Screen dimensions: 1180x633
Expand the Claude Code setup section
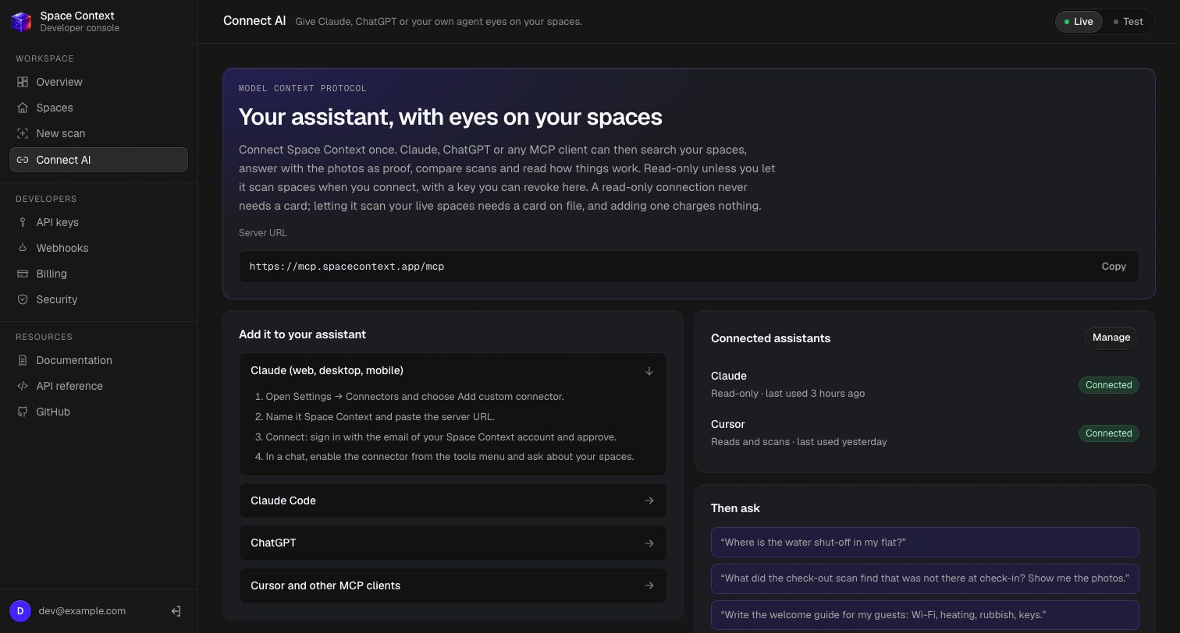[x=453, y=500]
